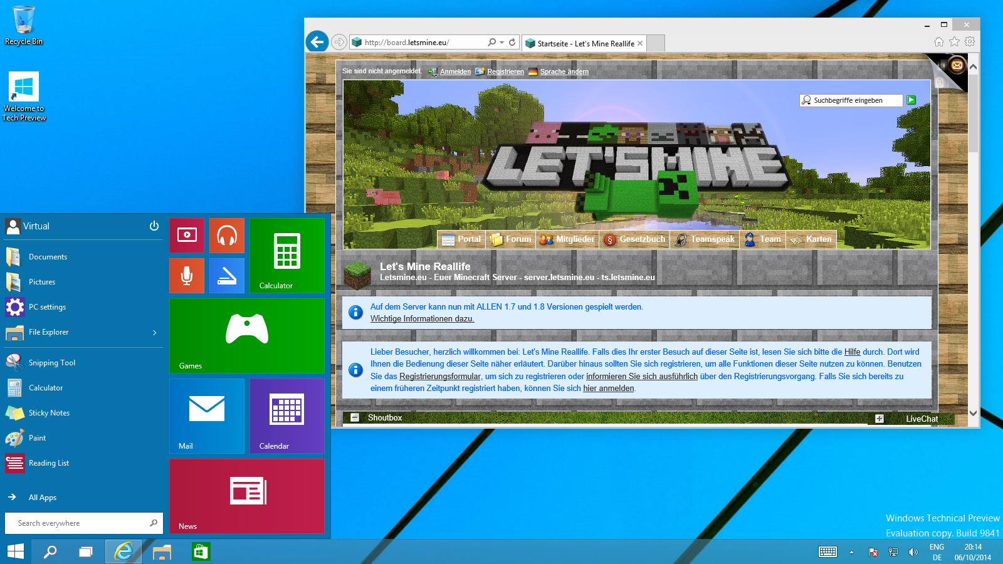Click the Search everywhere input box
The height and width of the screenshot is (564, 1003).
(x=78, y=523)
